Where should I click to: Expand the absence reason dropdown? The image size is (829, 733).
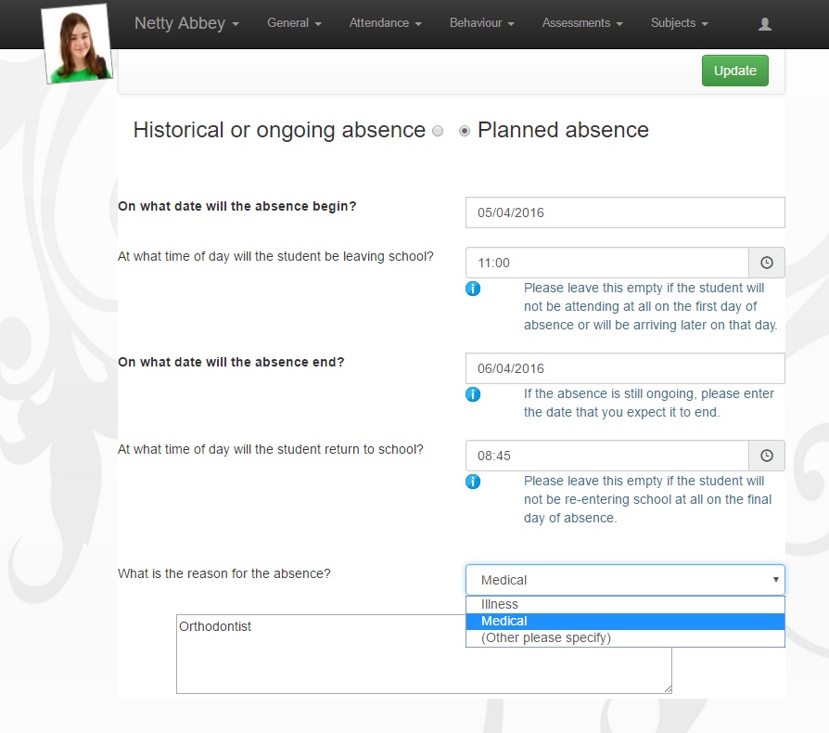tap(625, 580)
